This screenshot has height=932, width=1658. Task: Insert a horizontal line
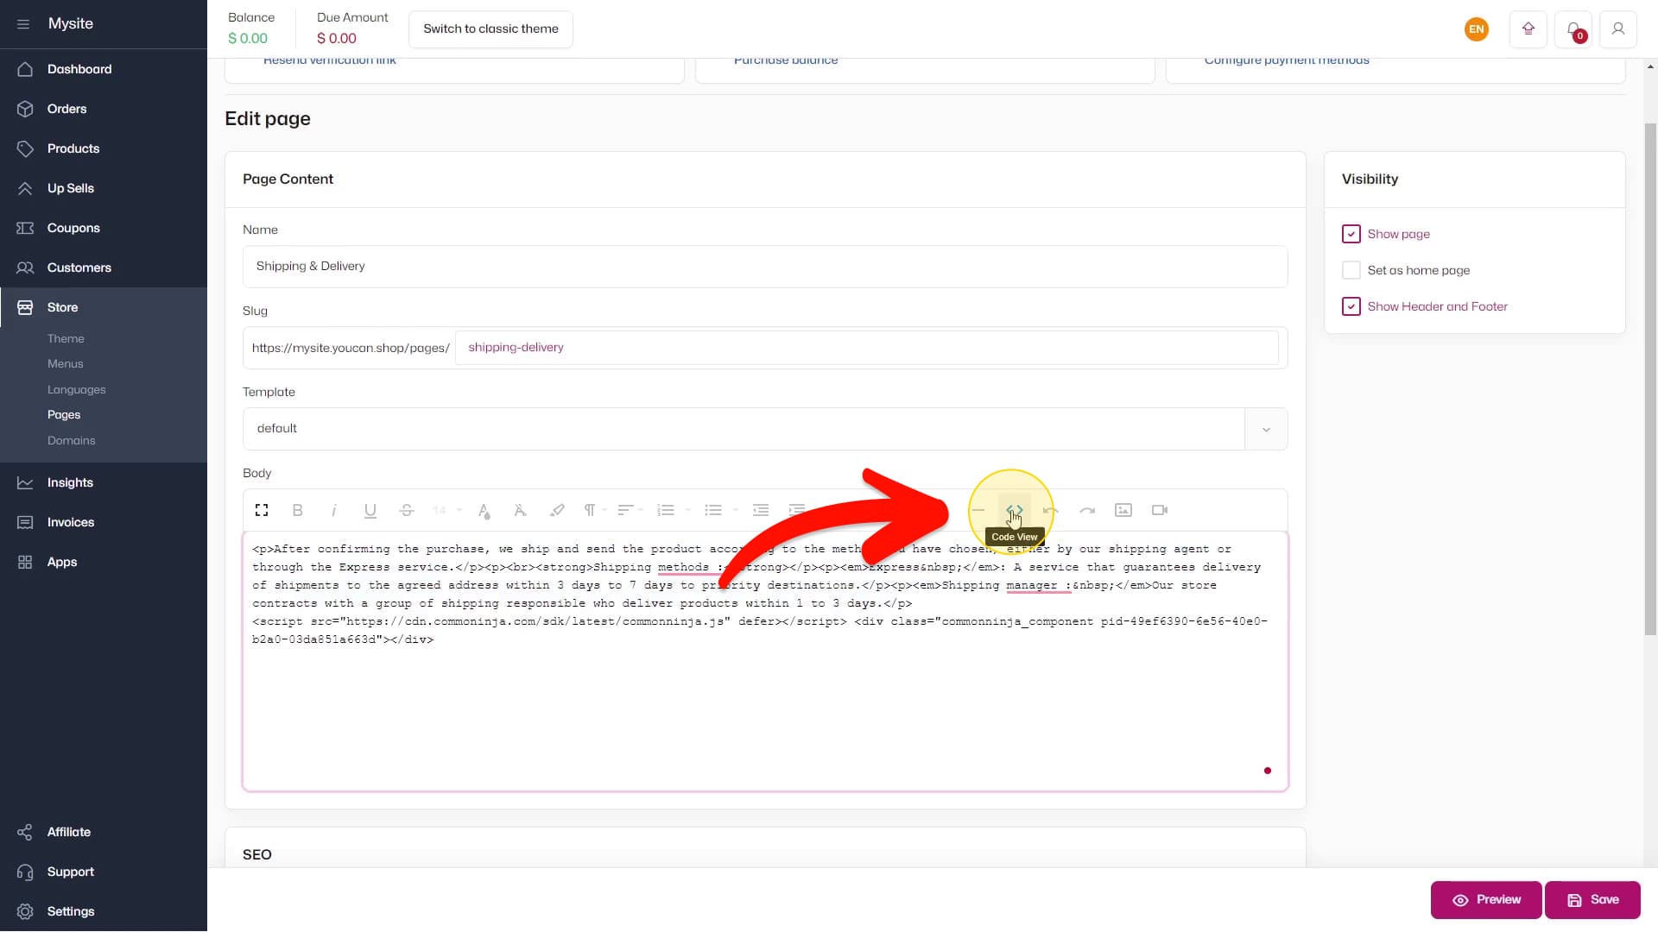click(978, 510)
